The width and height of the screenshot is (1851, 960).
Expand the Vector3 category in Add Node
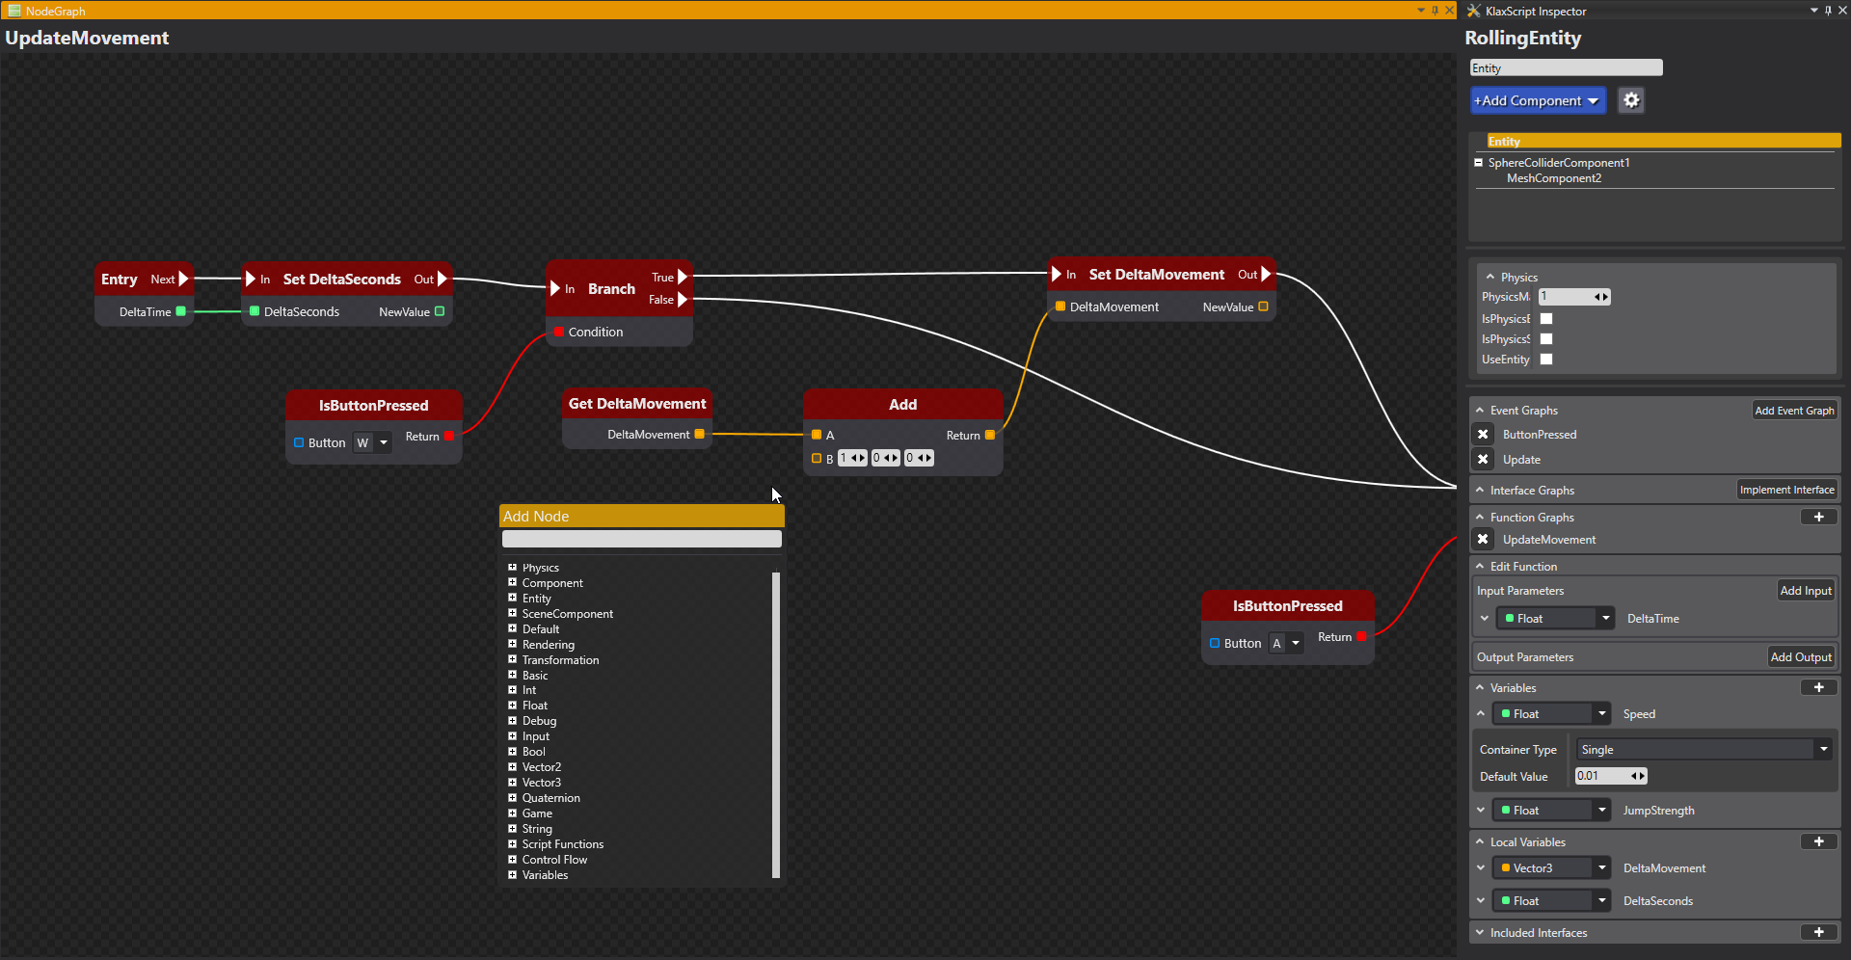click(513, 783)
